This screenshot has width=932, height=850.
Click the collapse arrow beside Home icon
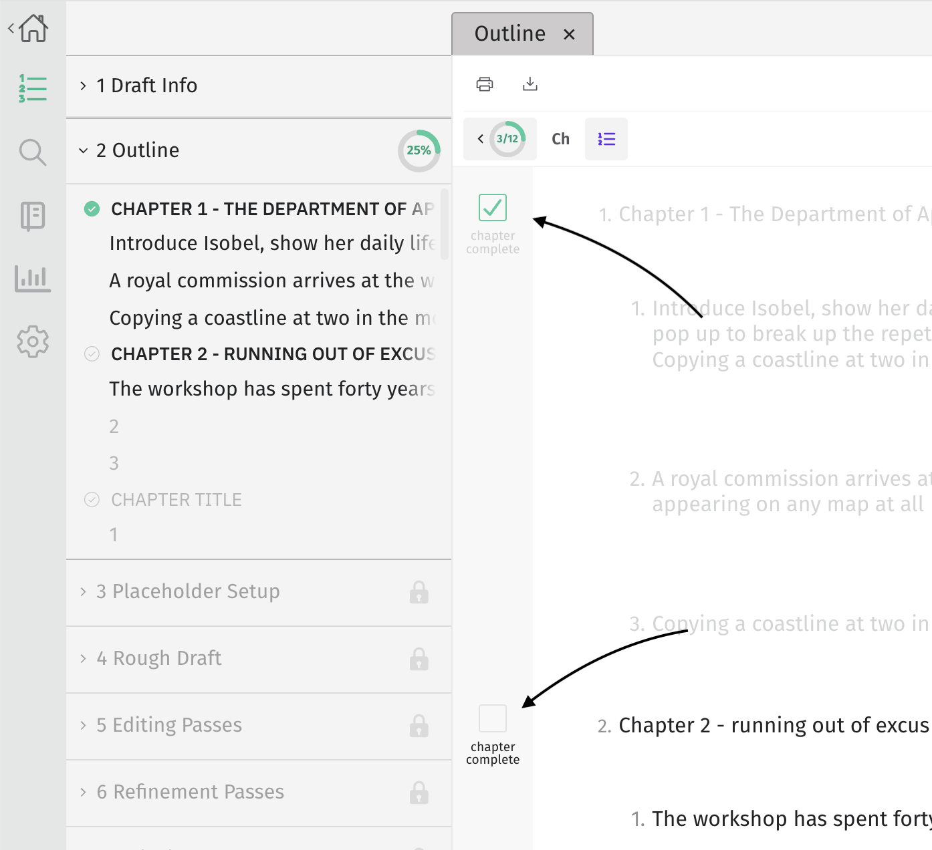[x=11, y=28]
